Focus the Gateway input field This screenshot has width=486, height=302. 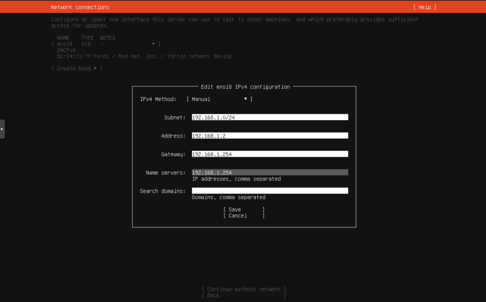(270, 154)
